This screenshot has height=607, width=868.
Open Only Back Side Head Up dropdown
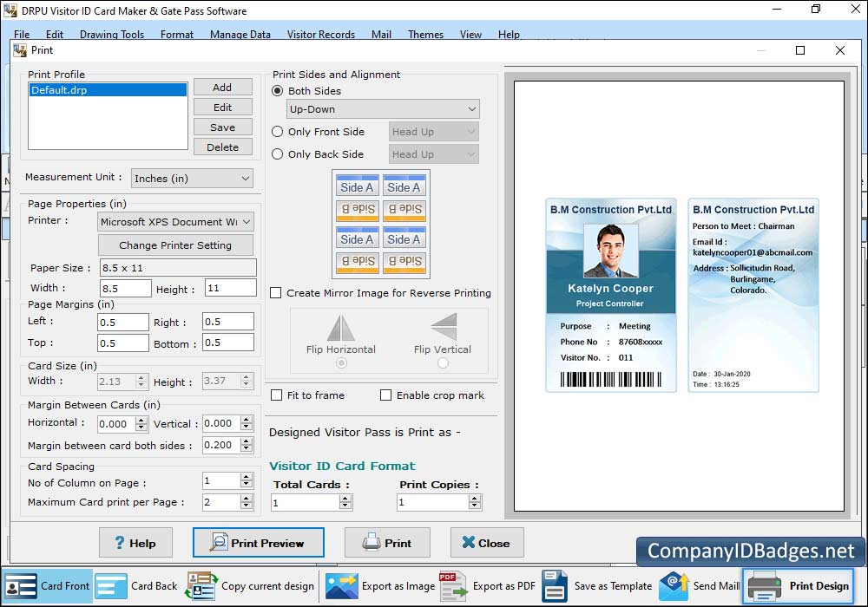(x=433, y=154)
